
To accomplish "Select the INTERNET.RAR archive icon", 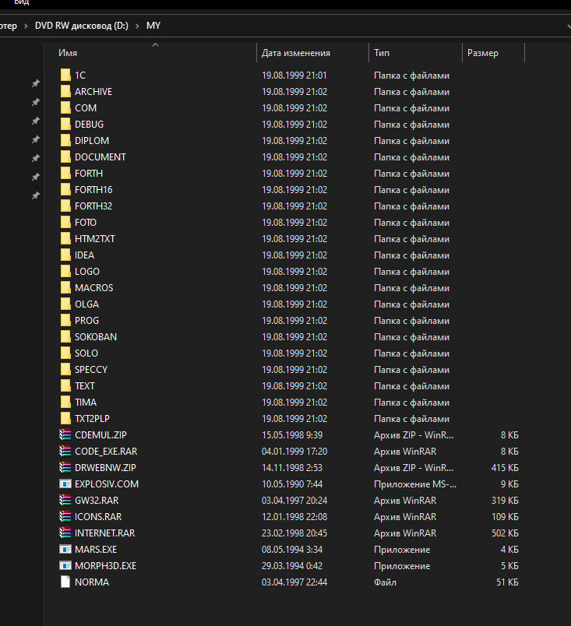I will pos(65,533).
